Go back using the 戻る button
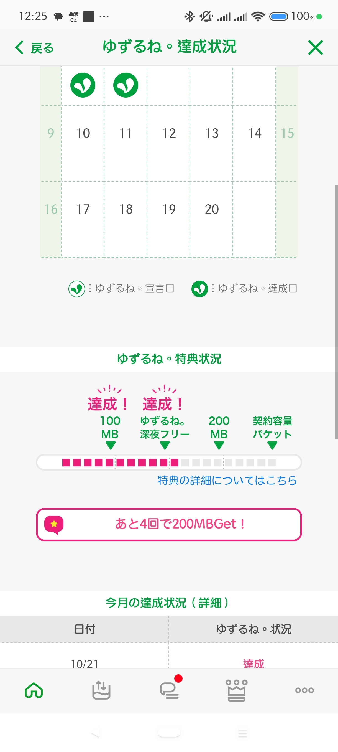338x752 pixels. coord(34,48)
